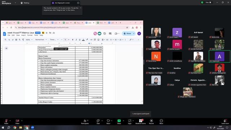Start recording with the Record button
This screenshot has height=130, width=231.
pos(151,121)
